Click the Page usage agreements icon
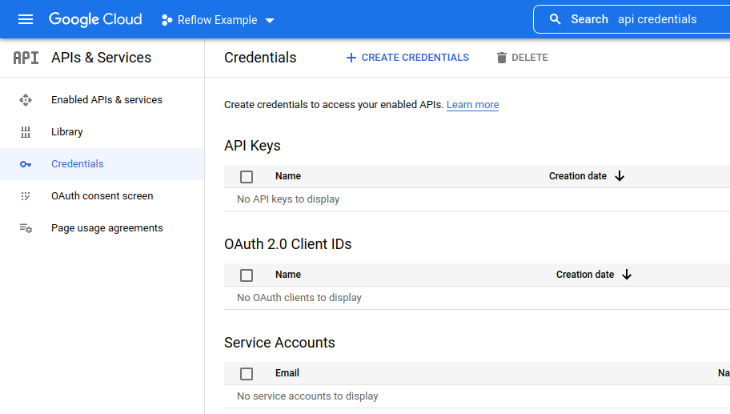Viewport: 730px width, 414px height. 26,228
